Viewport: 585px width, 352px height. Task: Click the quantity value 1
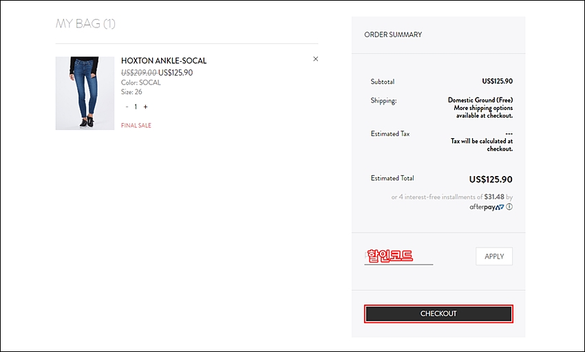coord(136,107)
